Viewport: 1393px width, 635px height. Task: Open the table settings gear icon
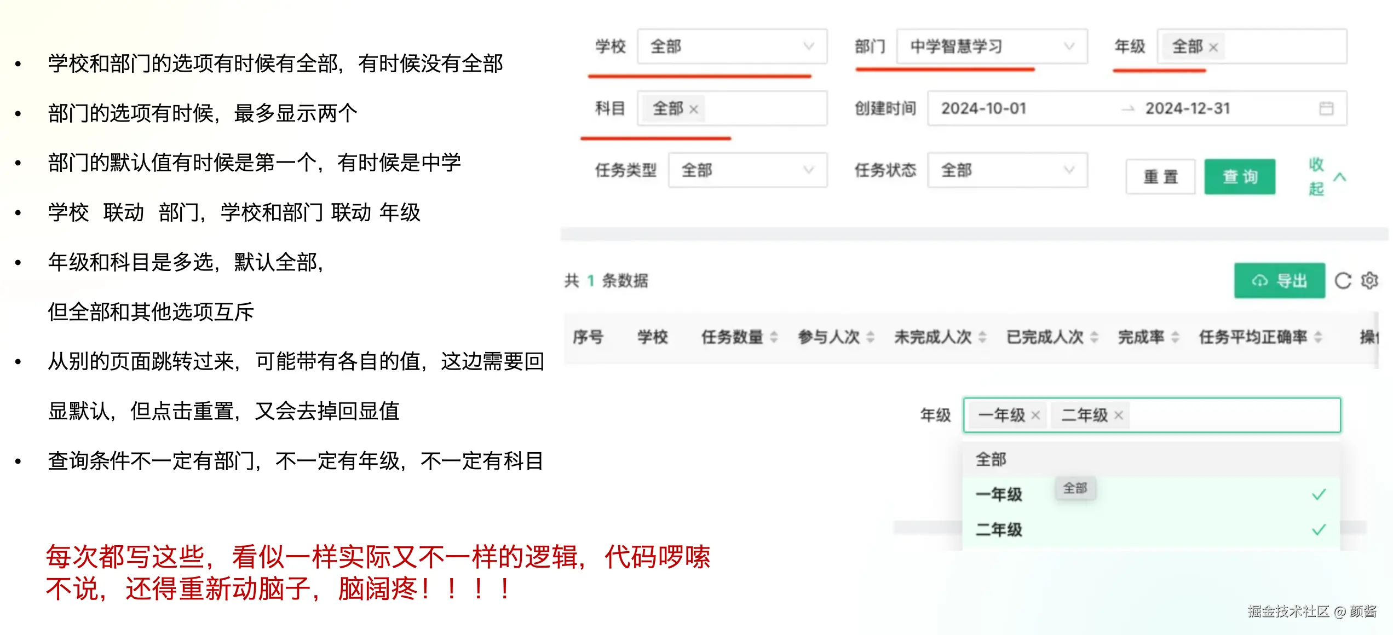click(1369, 280)
